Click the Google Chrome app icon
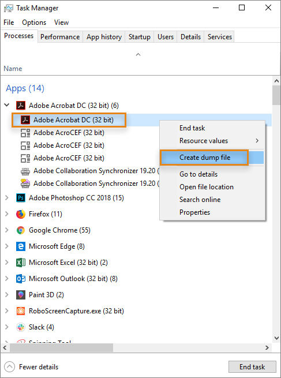Viewport: 281px width, 378px height. tap(21, 230)
